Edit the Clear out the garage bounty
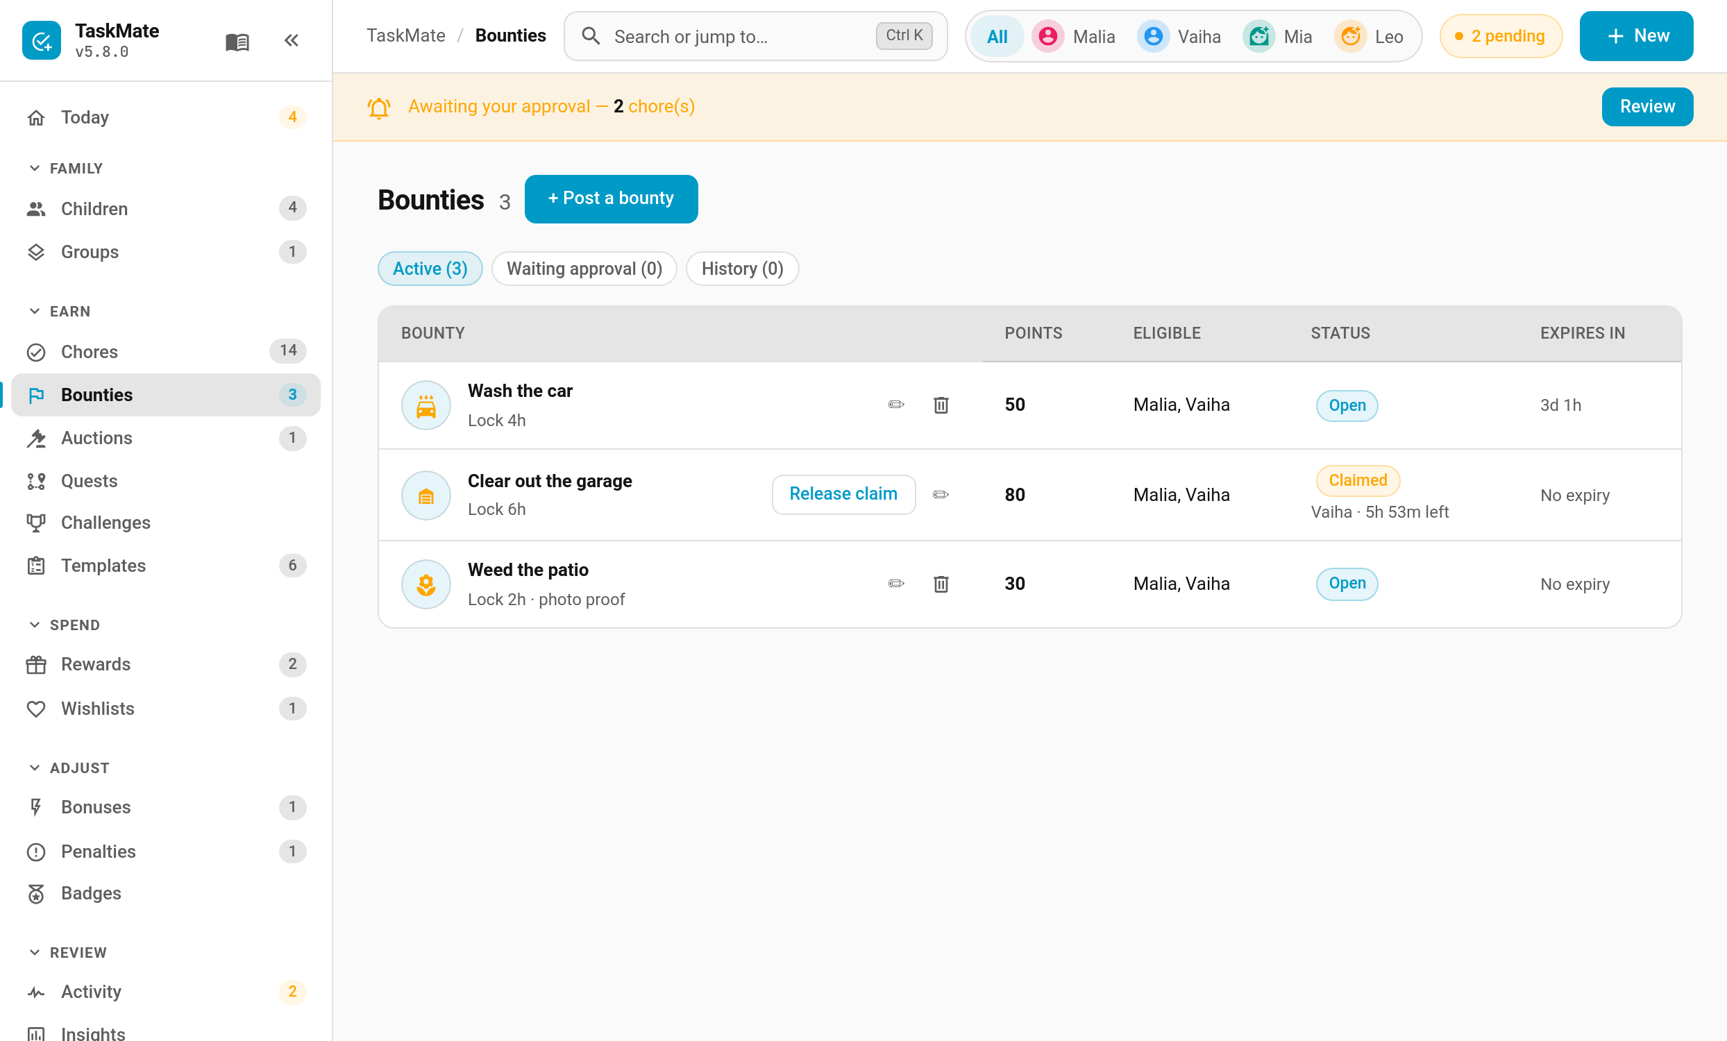Viewport: 1727px width, 1041px height. click(x=941, y=495)
